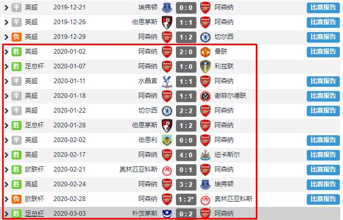This screenshot has width=343, height=220.
Task: Click Newcastle crest beside 纽卡斯尔
Action: click(x=205, y=155)
